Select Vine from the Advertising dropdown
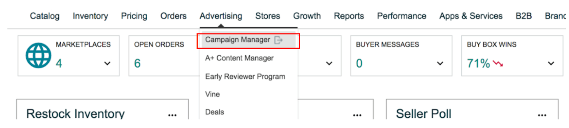The height and width of the screenshot is (128, 569). point(212,94)
